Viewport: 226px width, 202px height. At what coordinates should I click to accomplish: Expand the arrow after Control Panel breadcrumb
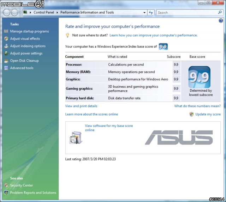(58, 12)
